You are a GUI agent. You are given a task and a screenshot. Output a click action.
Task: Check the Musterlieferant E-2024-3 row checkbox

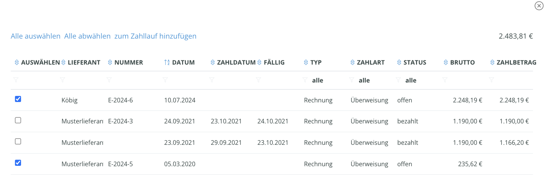coord(18,120)
